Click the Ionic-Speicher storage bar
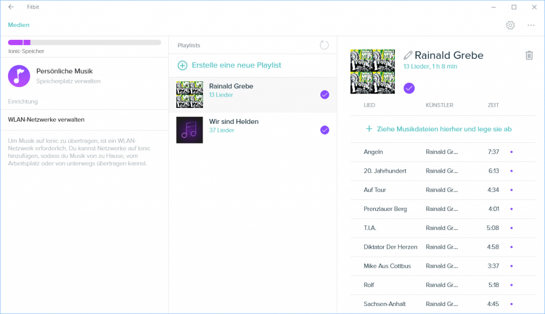 [84, 43]
